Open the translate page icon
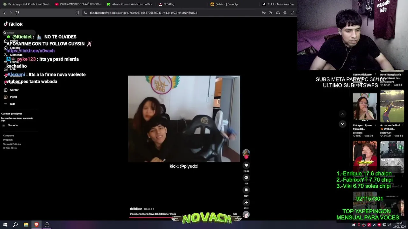408x229 pixels. click(271, 13)
